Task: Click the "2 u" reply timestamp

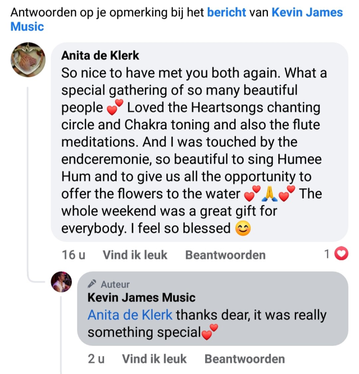Action: tap(96, 359)
